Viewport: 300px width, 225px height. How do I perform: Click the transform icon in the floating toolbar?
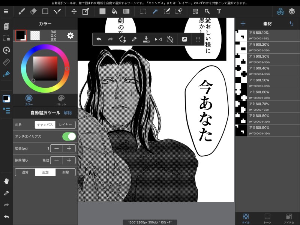point(123,39)
